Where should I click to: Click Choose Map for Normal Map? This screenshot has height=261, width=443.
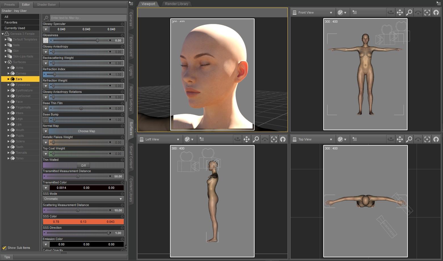point(86,131)
